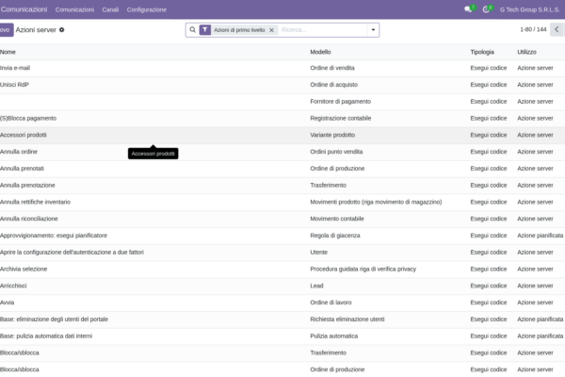This screenshot has width=565, height=377.
Task: Click the Ordine di acquisto model cell
Action: (x=334, y=85)
